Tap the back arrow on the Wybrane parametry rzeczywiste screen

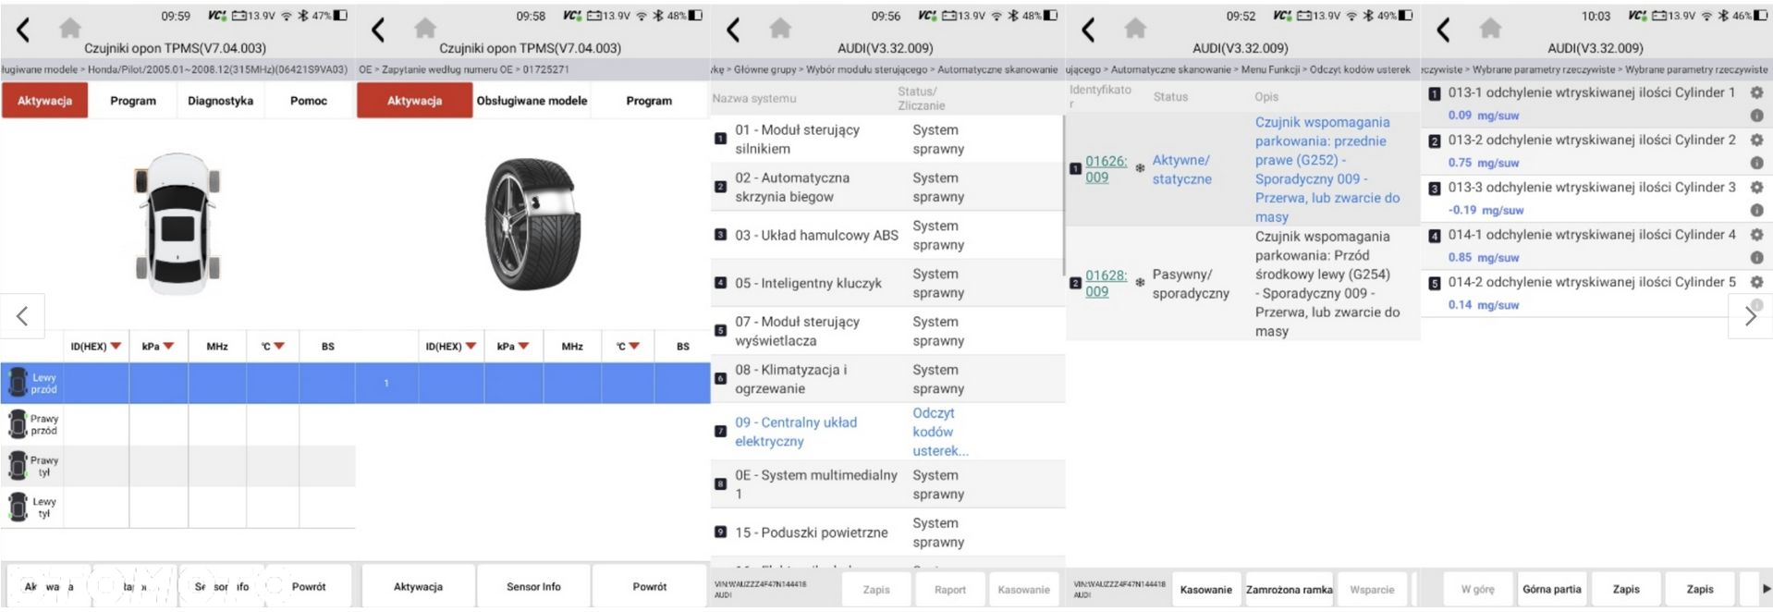[1443, 30]
